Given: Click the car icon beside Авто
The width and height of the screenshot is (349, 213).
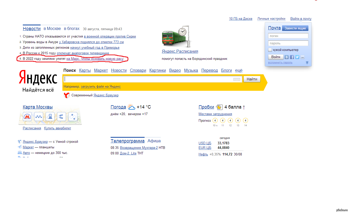Looking at the screenshot, I should pyautogui.click(x=20, y=153).
